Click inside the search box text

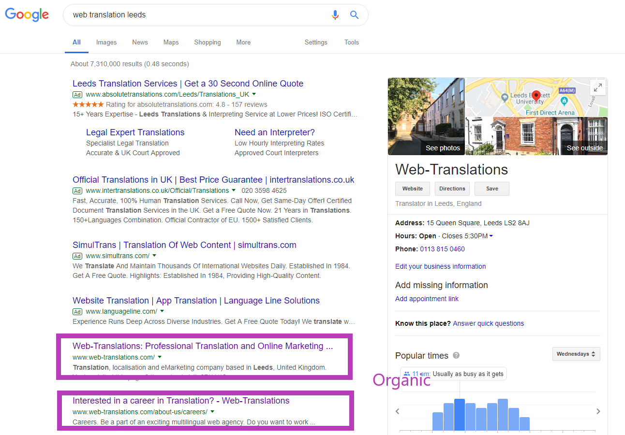(x=109, y=15)
